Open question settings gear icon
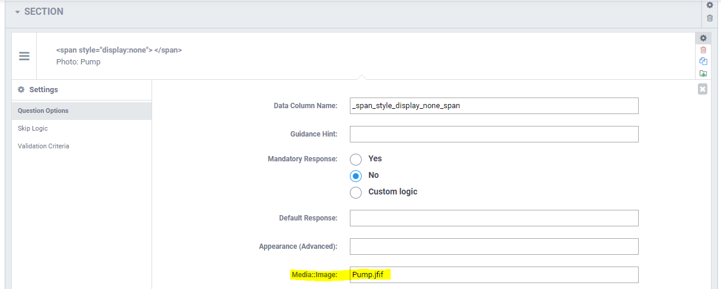This screenshot has width=721, height=289. click(x=703, y=38)
